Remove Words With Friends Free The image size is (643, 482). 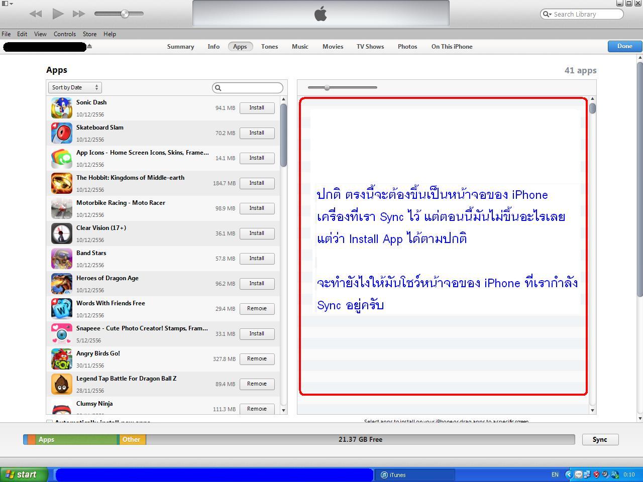point(257,309)
